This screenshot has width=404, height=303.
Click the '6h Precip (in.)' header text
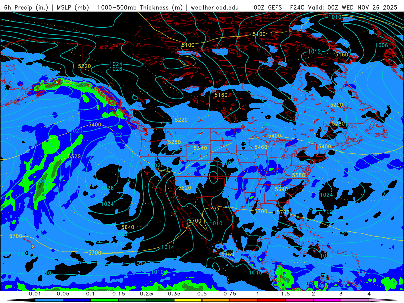pyautogui.click(x=26, y=7)
